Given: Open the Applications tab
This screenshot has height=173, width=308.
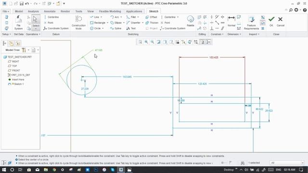Looking at the screenshot, I should [134, 12].
